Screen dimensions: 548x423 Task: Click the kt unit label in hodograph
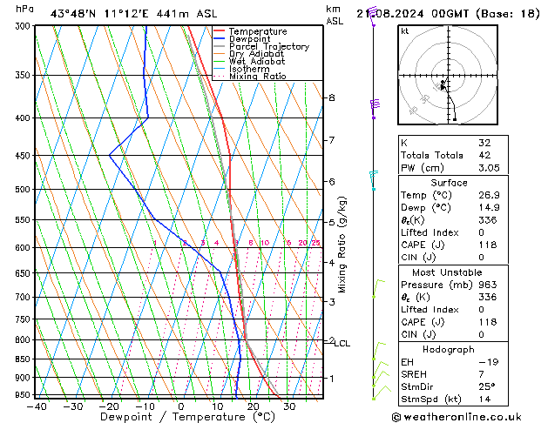point(405,31)
